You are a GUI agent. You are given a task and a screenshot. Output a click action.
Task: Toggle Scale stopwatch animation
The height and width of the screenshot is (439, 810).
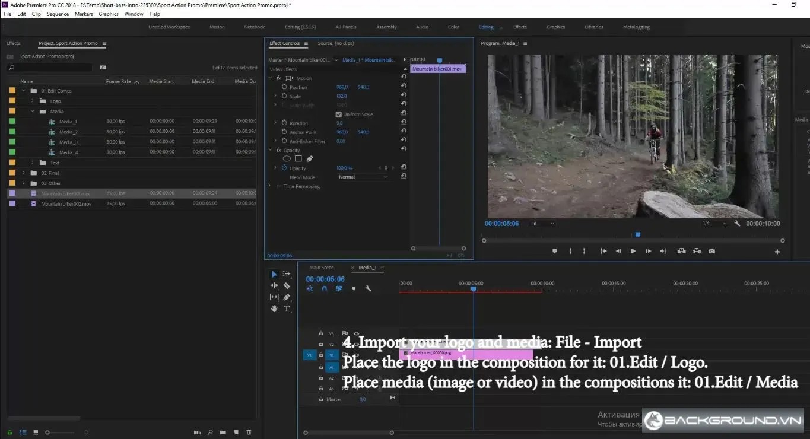pyautogui.click(x=284, y=96)
